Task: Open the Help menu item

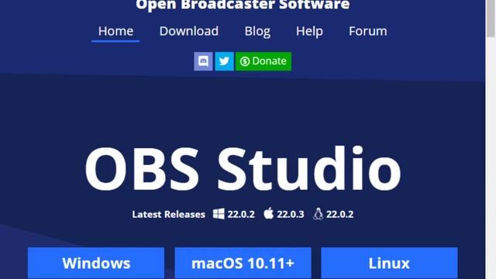Action: tap(309, 31)
